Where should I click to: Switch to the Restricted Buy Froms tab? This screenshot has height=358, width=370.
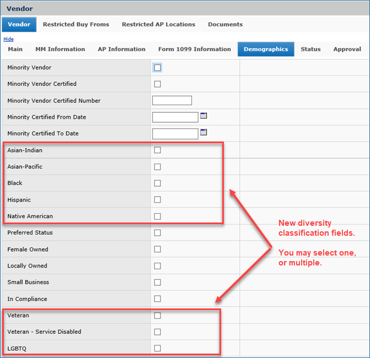coord(76,24)
